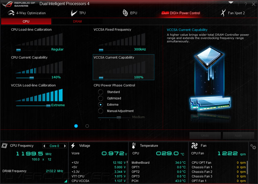Image resolution: width=258 pixels, height=184 pixels.
Task: Select the Standard power phase option
Action: tap(100, 92)
